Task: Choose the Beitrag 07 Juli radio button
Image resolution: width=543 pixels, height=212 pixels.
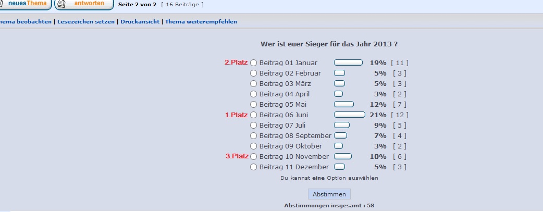Action: coord(254,126)
